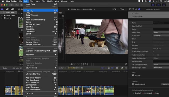Open the Modify menu
Viewport: 169px width, 97px height.
tap(50, 1)
